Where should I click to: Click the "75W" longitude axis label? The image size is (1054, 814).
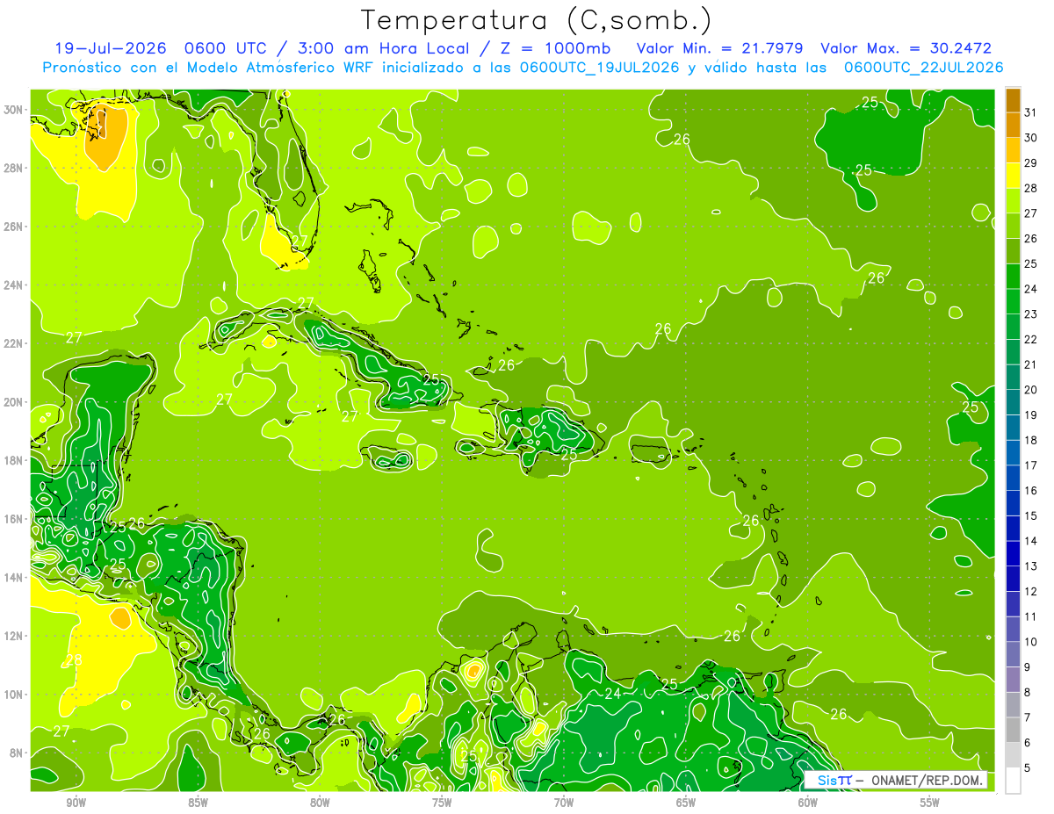pyautogui.click(x=442, y=803)
